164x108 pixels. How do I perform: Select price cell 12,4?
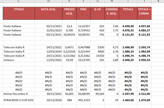(x=69, y=26)
